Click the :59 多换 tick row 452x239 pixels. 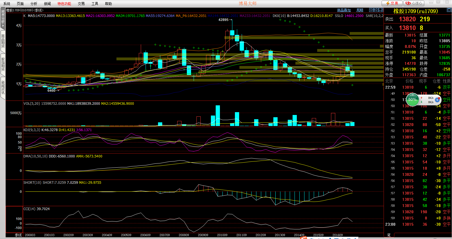pyautogui.click(x=418, y=218)
